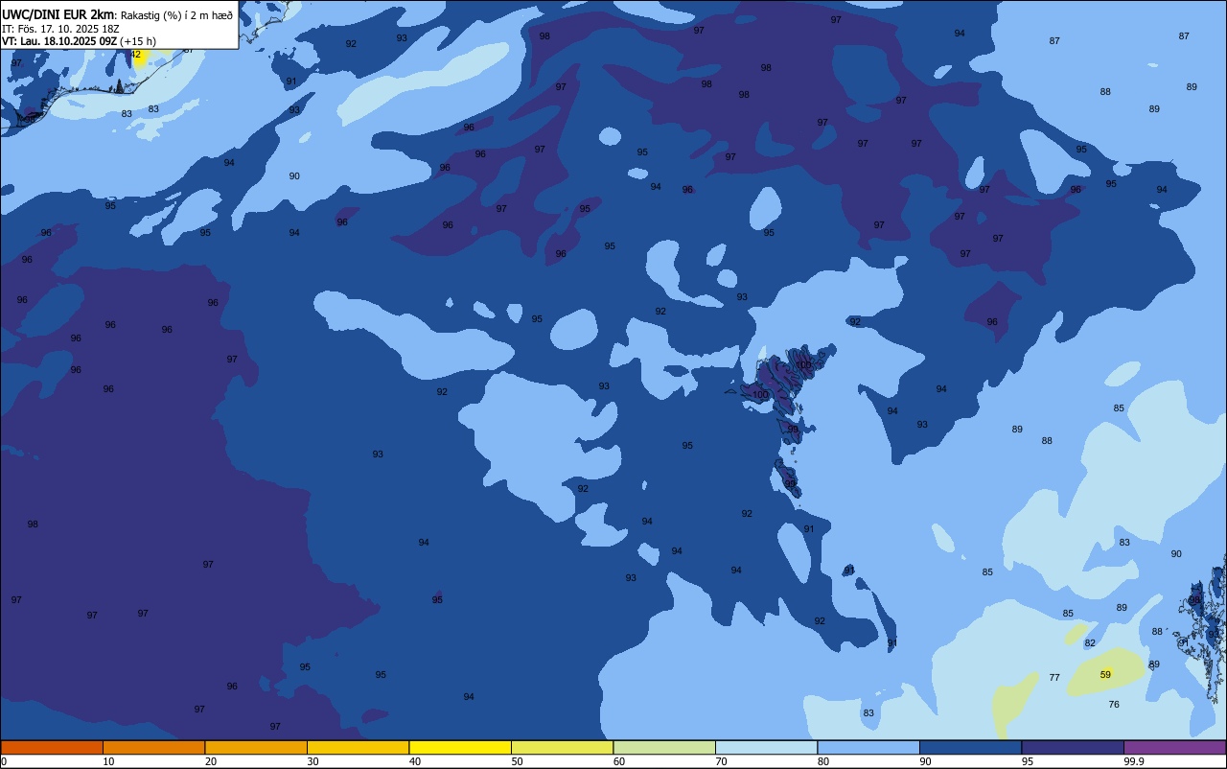Click the legend tick label 70

(721, 761)
